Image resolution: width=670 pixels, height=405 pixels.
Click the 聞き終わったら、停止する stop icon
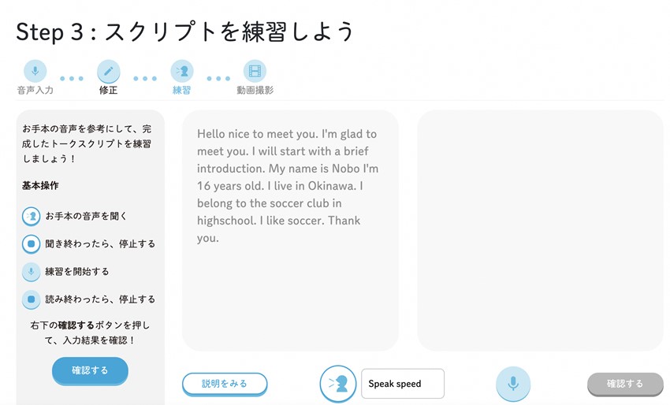32,244
